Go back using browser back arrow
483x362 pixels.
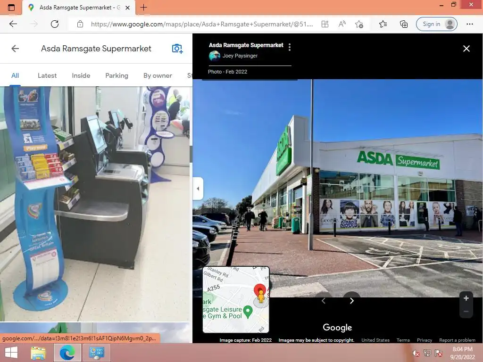(13, 24)
